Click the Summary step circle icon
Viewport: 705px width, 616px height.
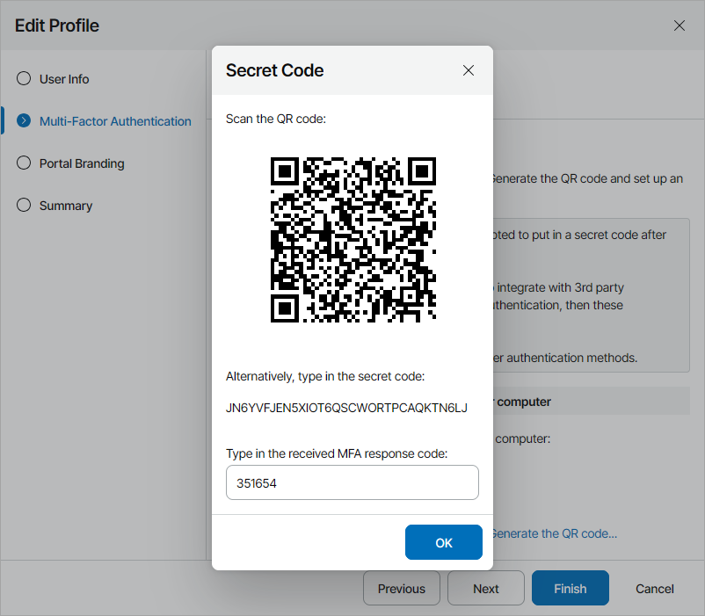click(x=24, y=206)
